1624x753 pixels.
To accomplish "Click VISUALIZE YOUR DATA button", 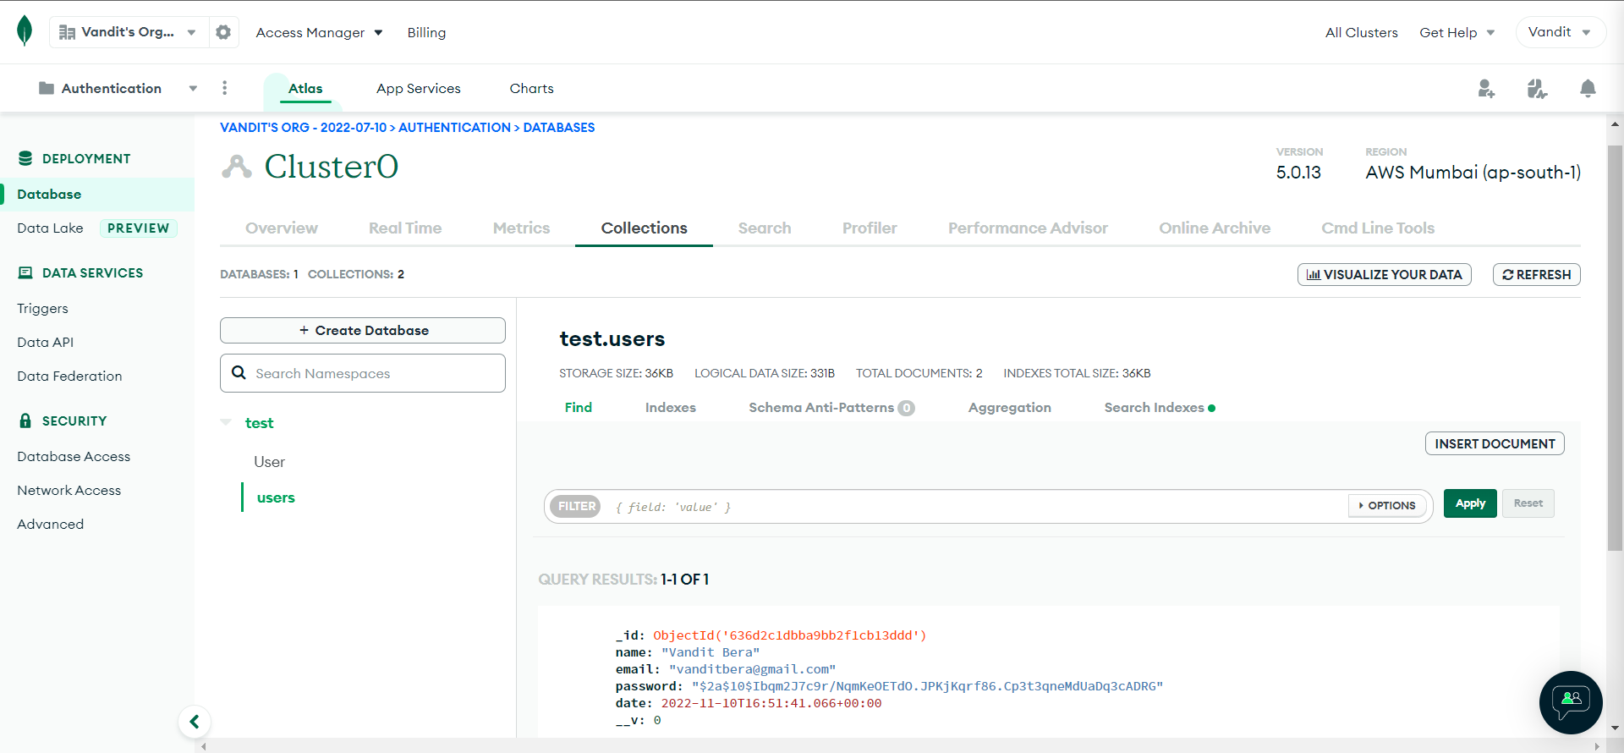I will tap(1385, 274).
